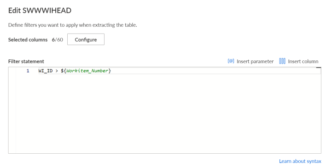Select line number 1 in the gutter
The image size is (326, 168).
click(x=28, y=71)
